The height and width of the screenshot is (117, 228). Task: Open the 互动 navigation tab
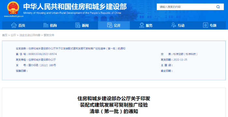click(x=178, y=25)
